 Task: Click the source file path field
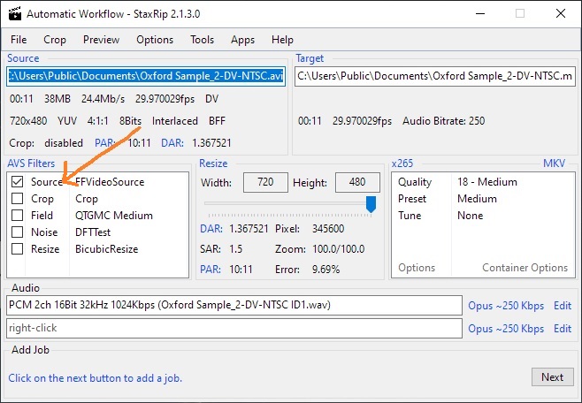click(146, 76)
